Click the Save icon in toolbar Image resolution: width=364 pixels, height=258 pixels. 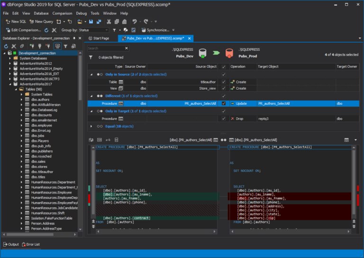91,22
